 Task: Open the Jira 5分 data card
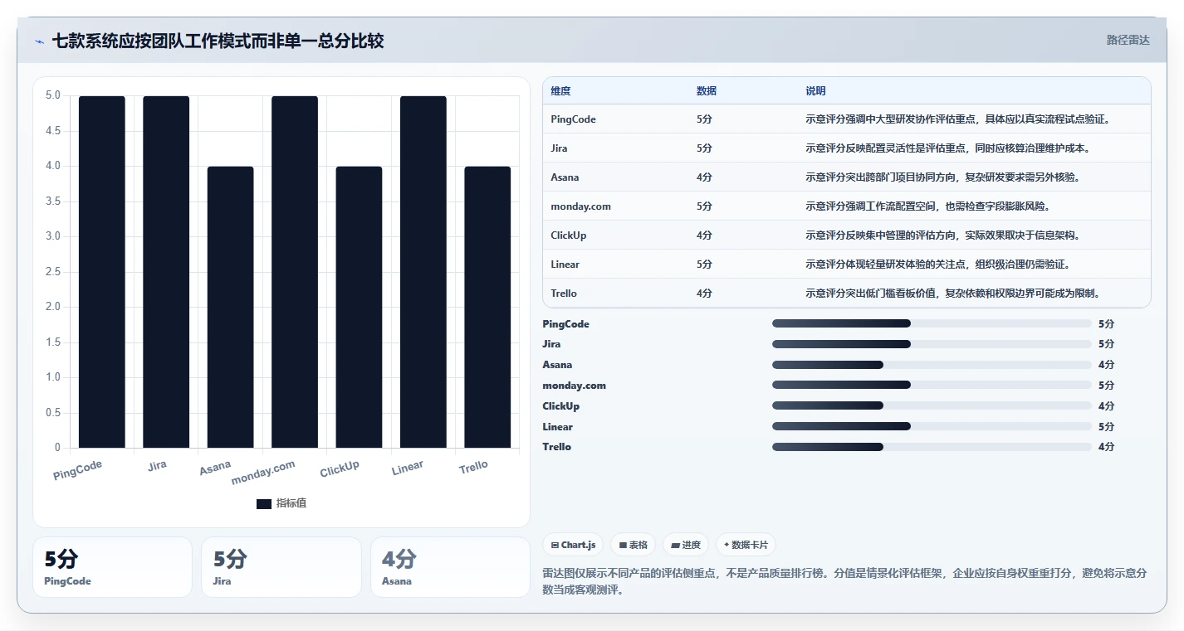click(x=281, y=567)
